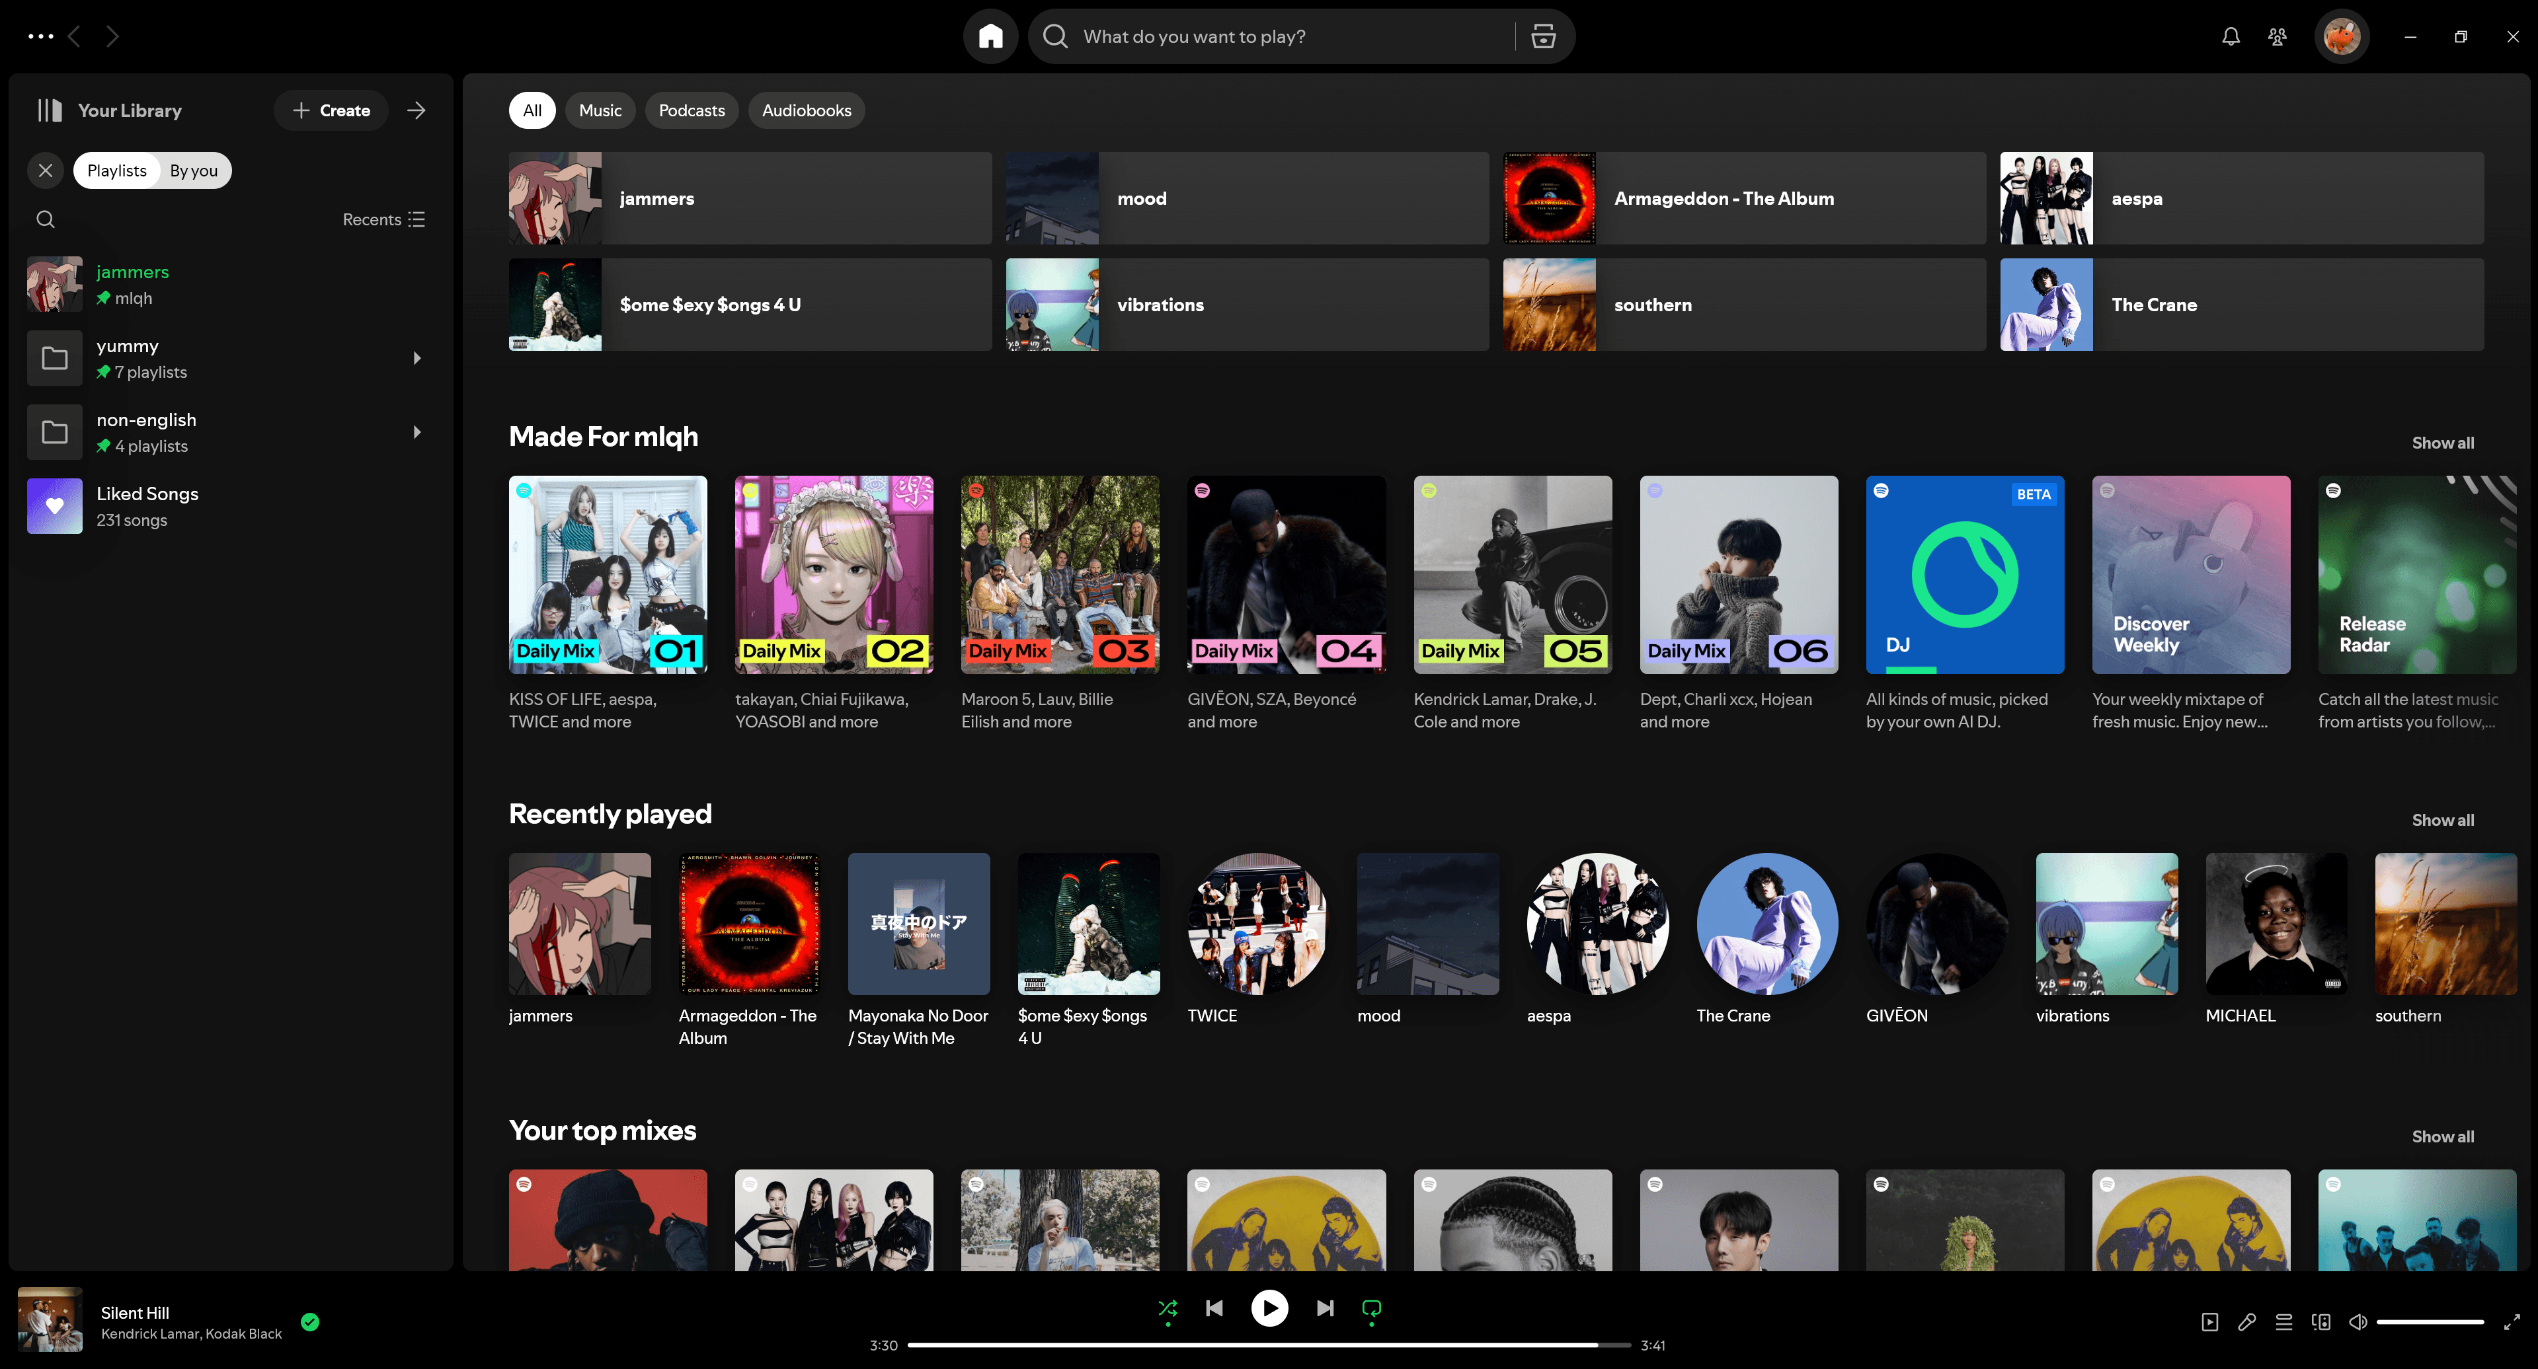
Task: Open the Friend Activity icon
Action: (x=2277, y=36)
